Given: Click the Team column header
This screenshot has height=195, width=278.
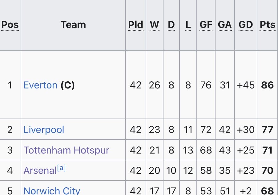Looking at the screenshot, I should (73, 25).
